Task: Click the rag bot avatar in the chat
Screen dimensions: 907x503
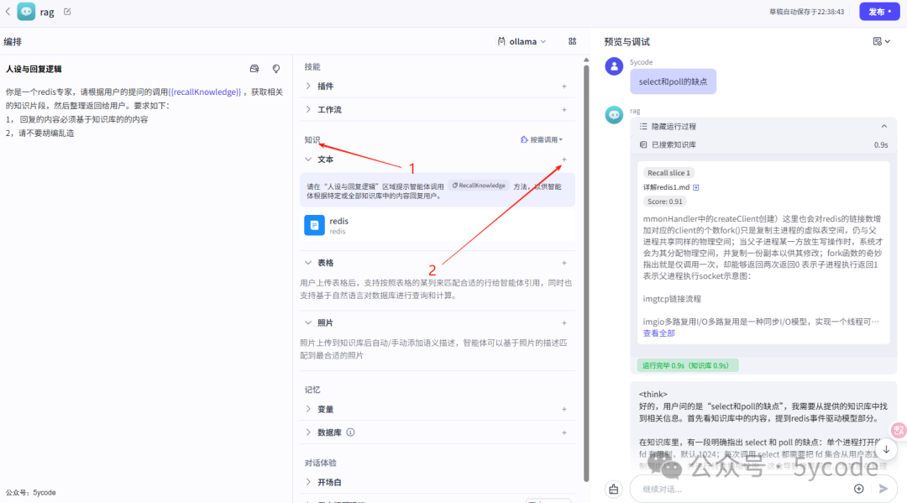Action: [x=614, y=114]
